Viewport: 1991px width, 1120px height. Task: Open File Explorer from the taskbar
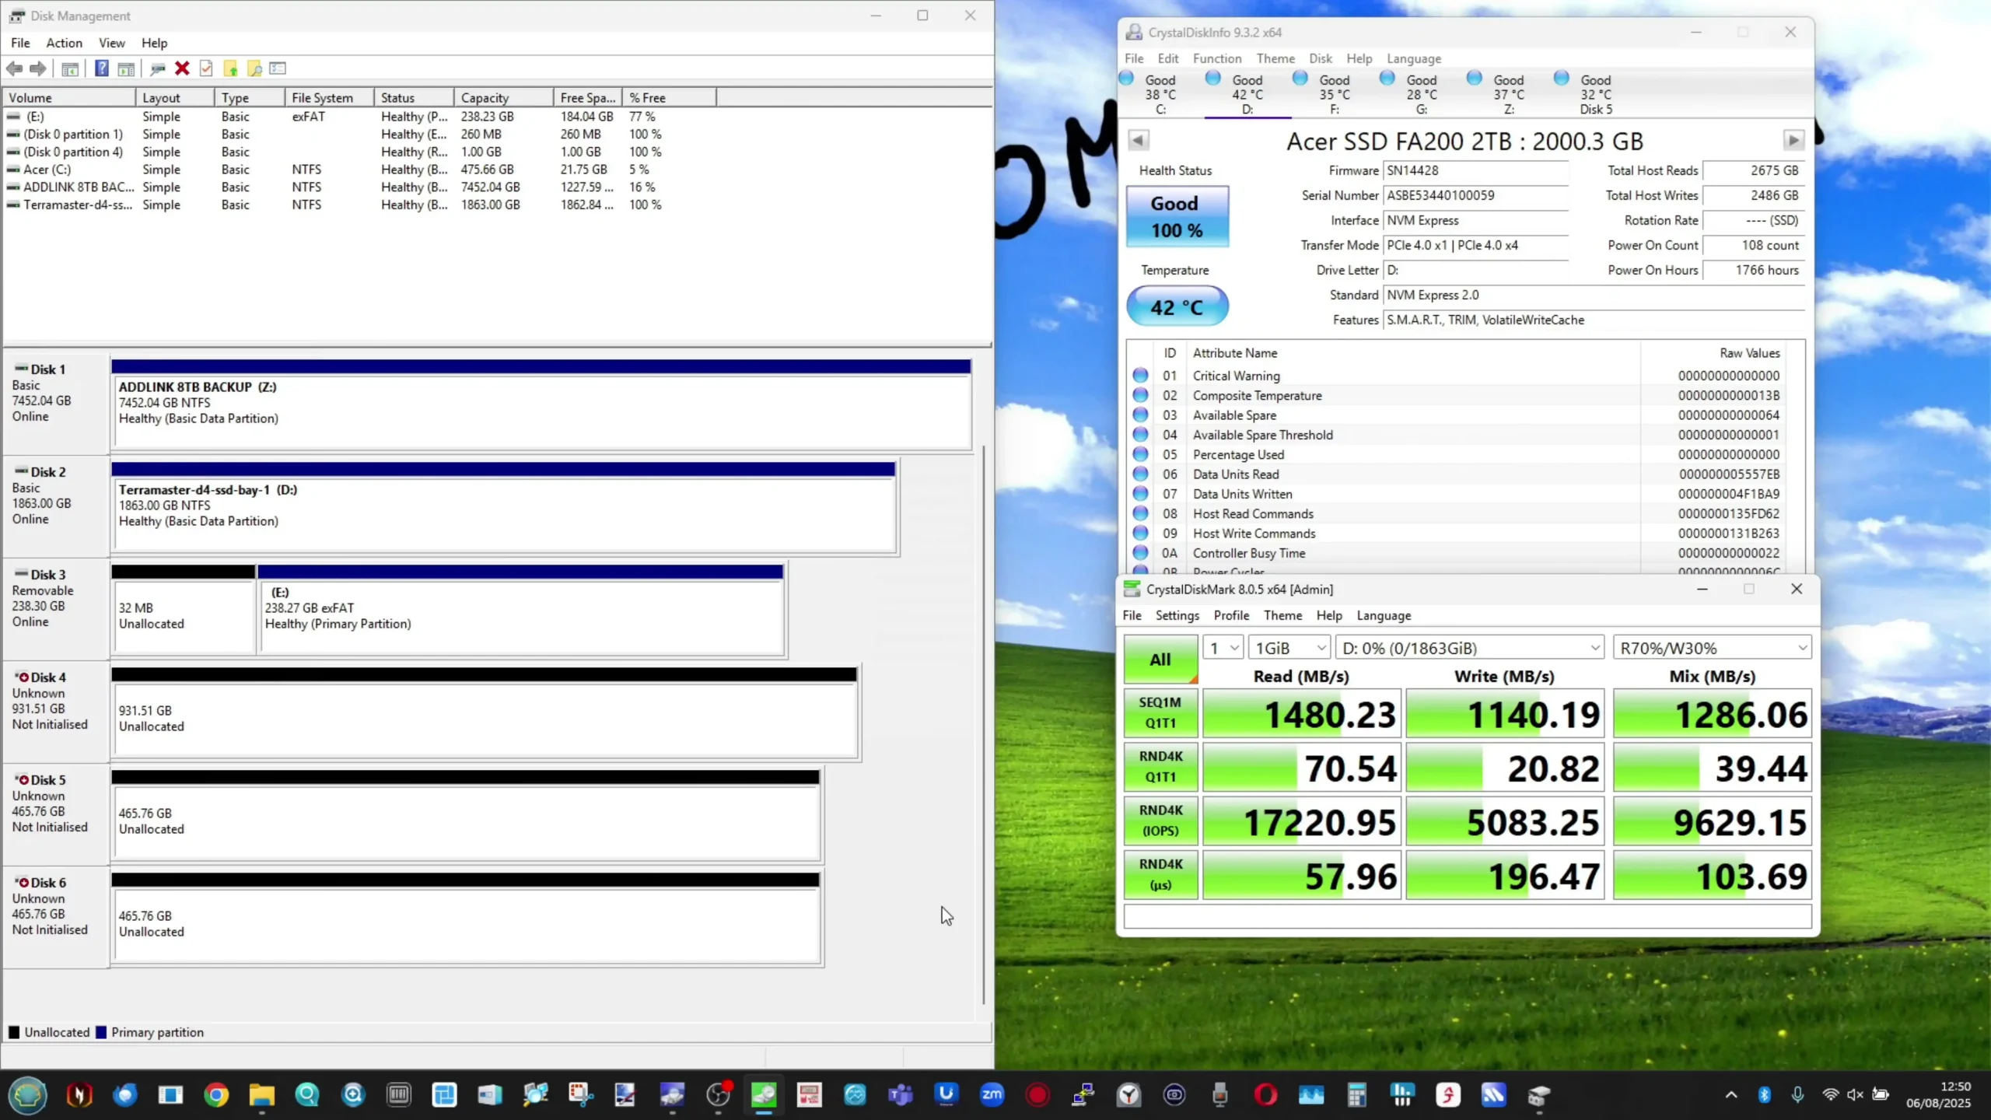262,1095
